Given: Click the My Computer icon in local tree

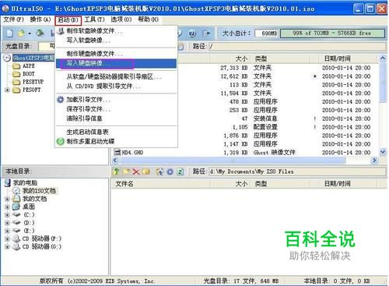Looking at the screenshot, I should (8, 182).
